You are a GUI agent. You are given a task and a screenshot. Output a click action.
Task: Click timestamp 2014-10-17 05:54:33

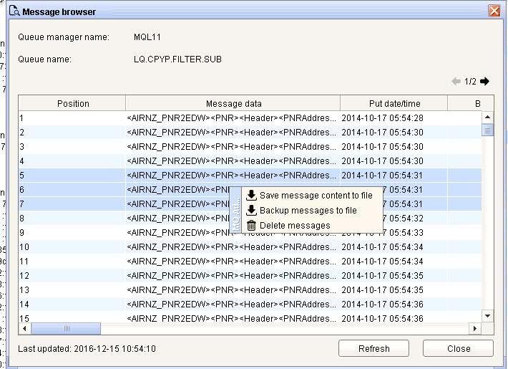(x=403, y=232)
